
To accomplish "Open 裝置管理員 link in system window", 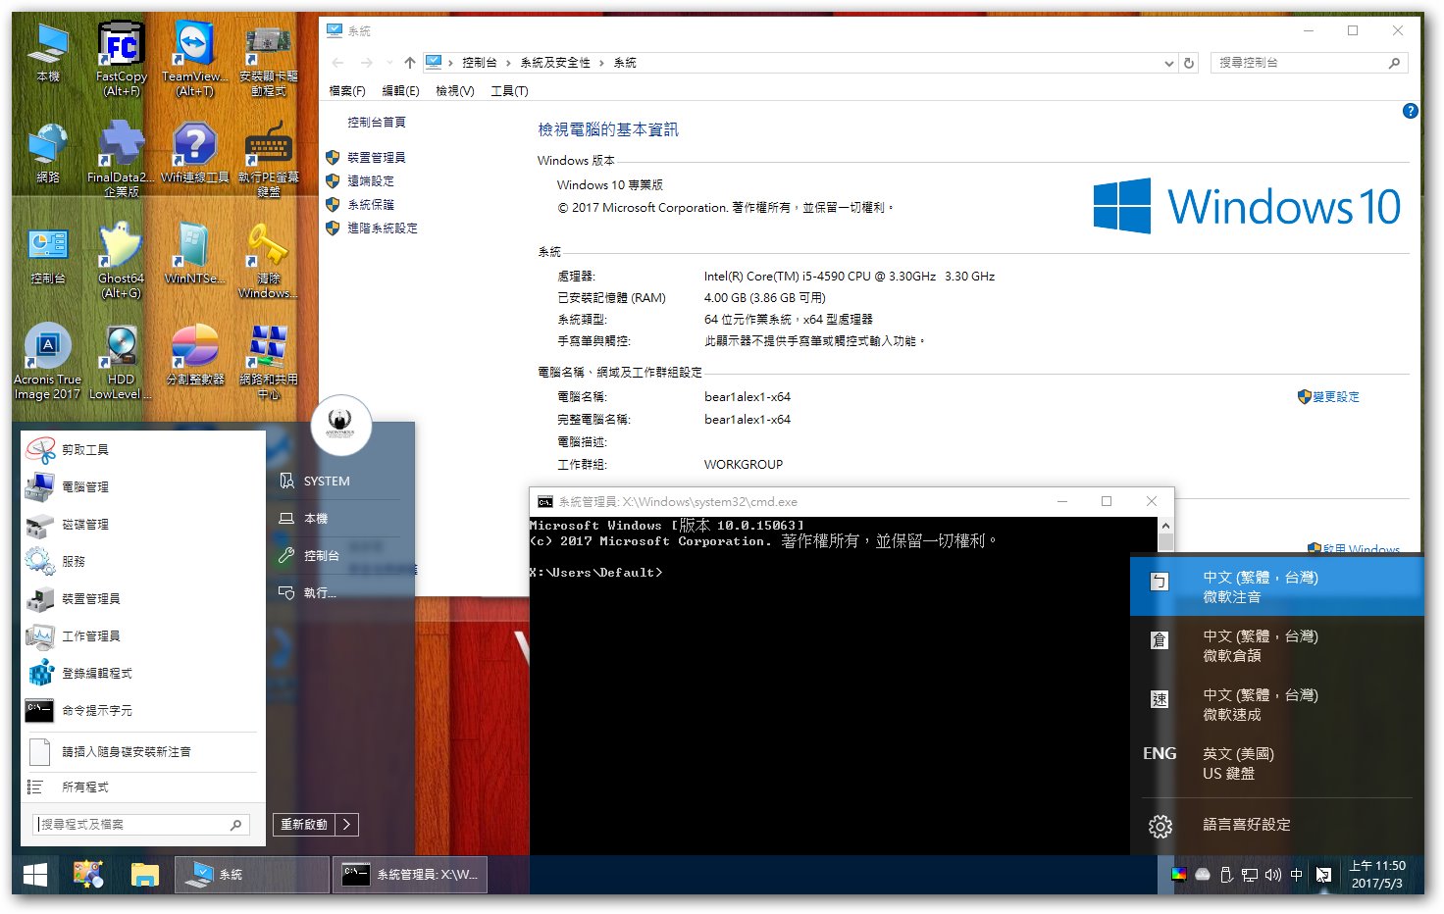I will (377, 158).
